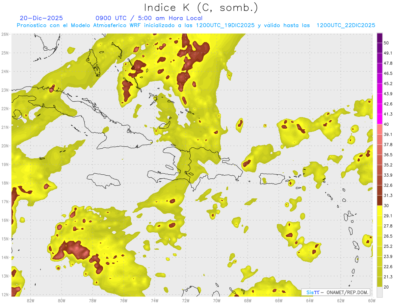The image size is (395, 305).
Task: Click the latitude label "26N"
Action: click(x=5, y=34)
